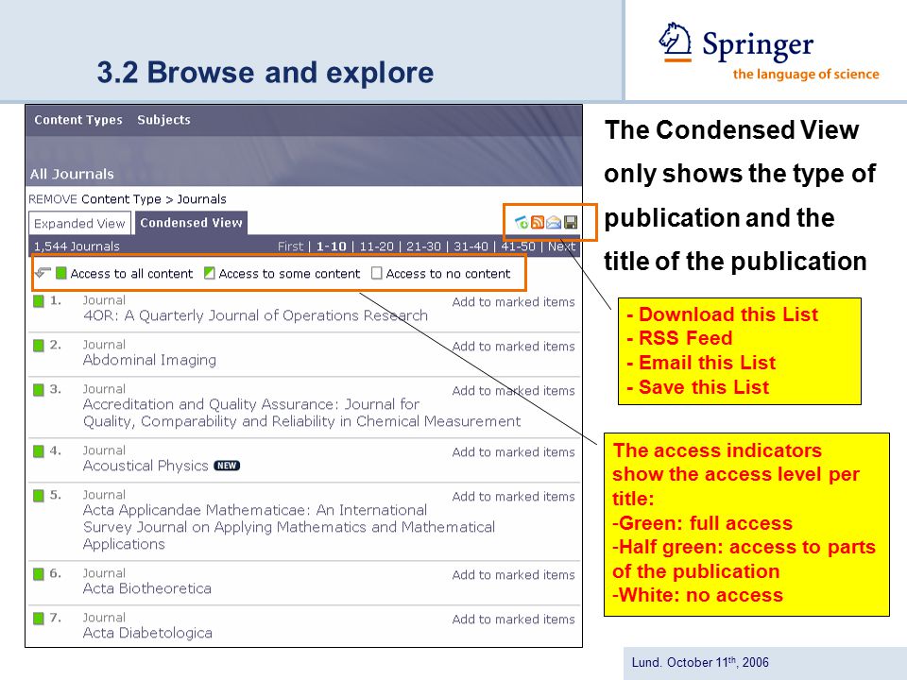Image resolution: width=907 pixels, height=680 pixels.
Task: Open the RSS Feed icon
Action: (538, 223)
